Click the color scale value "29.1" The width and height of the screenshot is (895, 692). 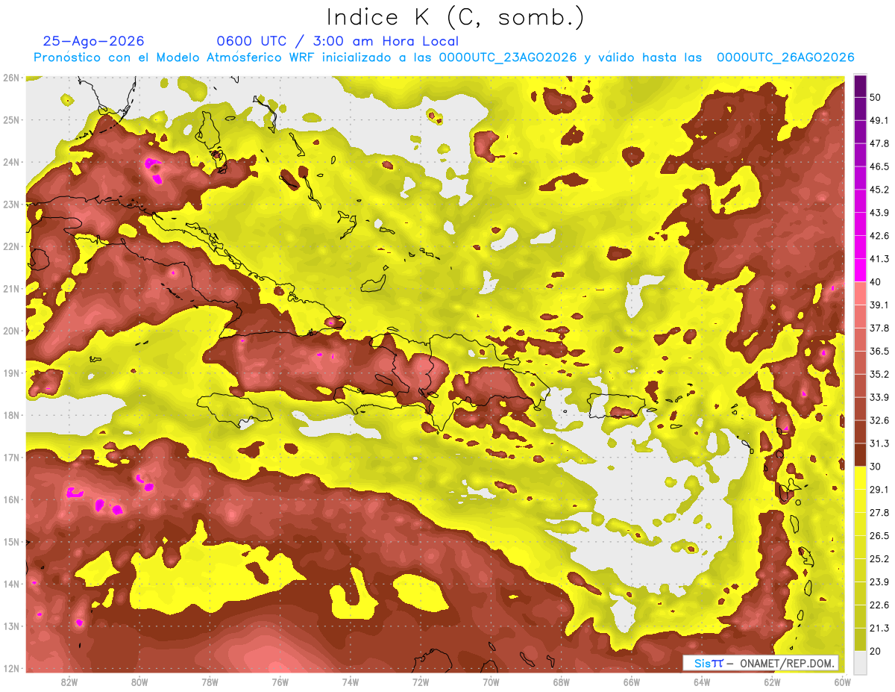point(879,489)
